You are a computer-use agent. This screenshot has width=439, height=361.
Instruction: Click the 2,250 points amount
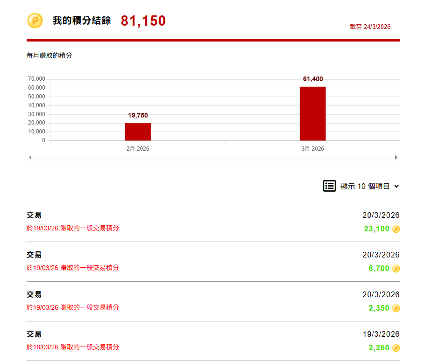[x=379, y=348]
